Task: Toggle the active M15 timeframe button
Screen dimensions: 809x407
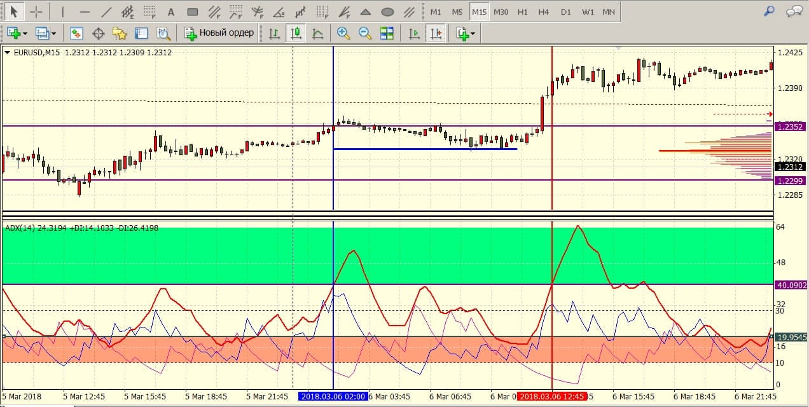Action: (x=479, y=11)
